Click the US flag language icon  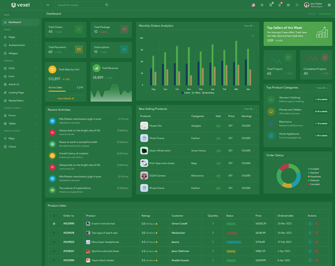[253, 5]
